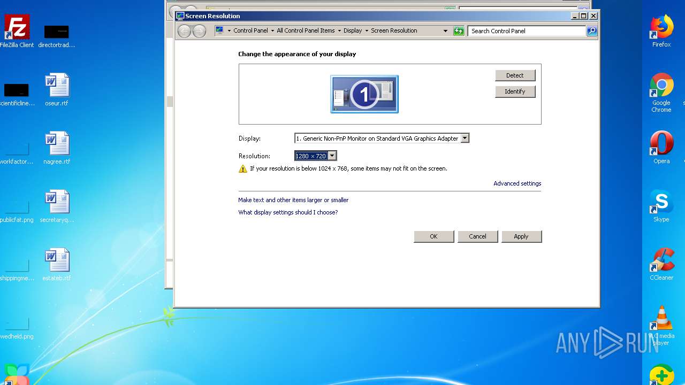Image resolution: width=685 pixels, height=385 pixels.
Task: Click the scrollbar thumb in the background window
Action: coord(170,102)
